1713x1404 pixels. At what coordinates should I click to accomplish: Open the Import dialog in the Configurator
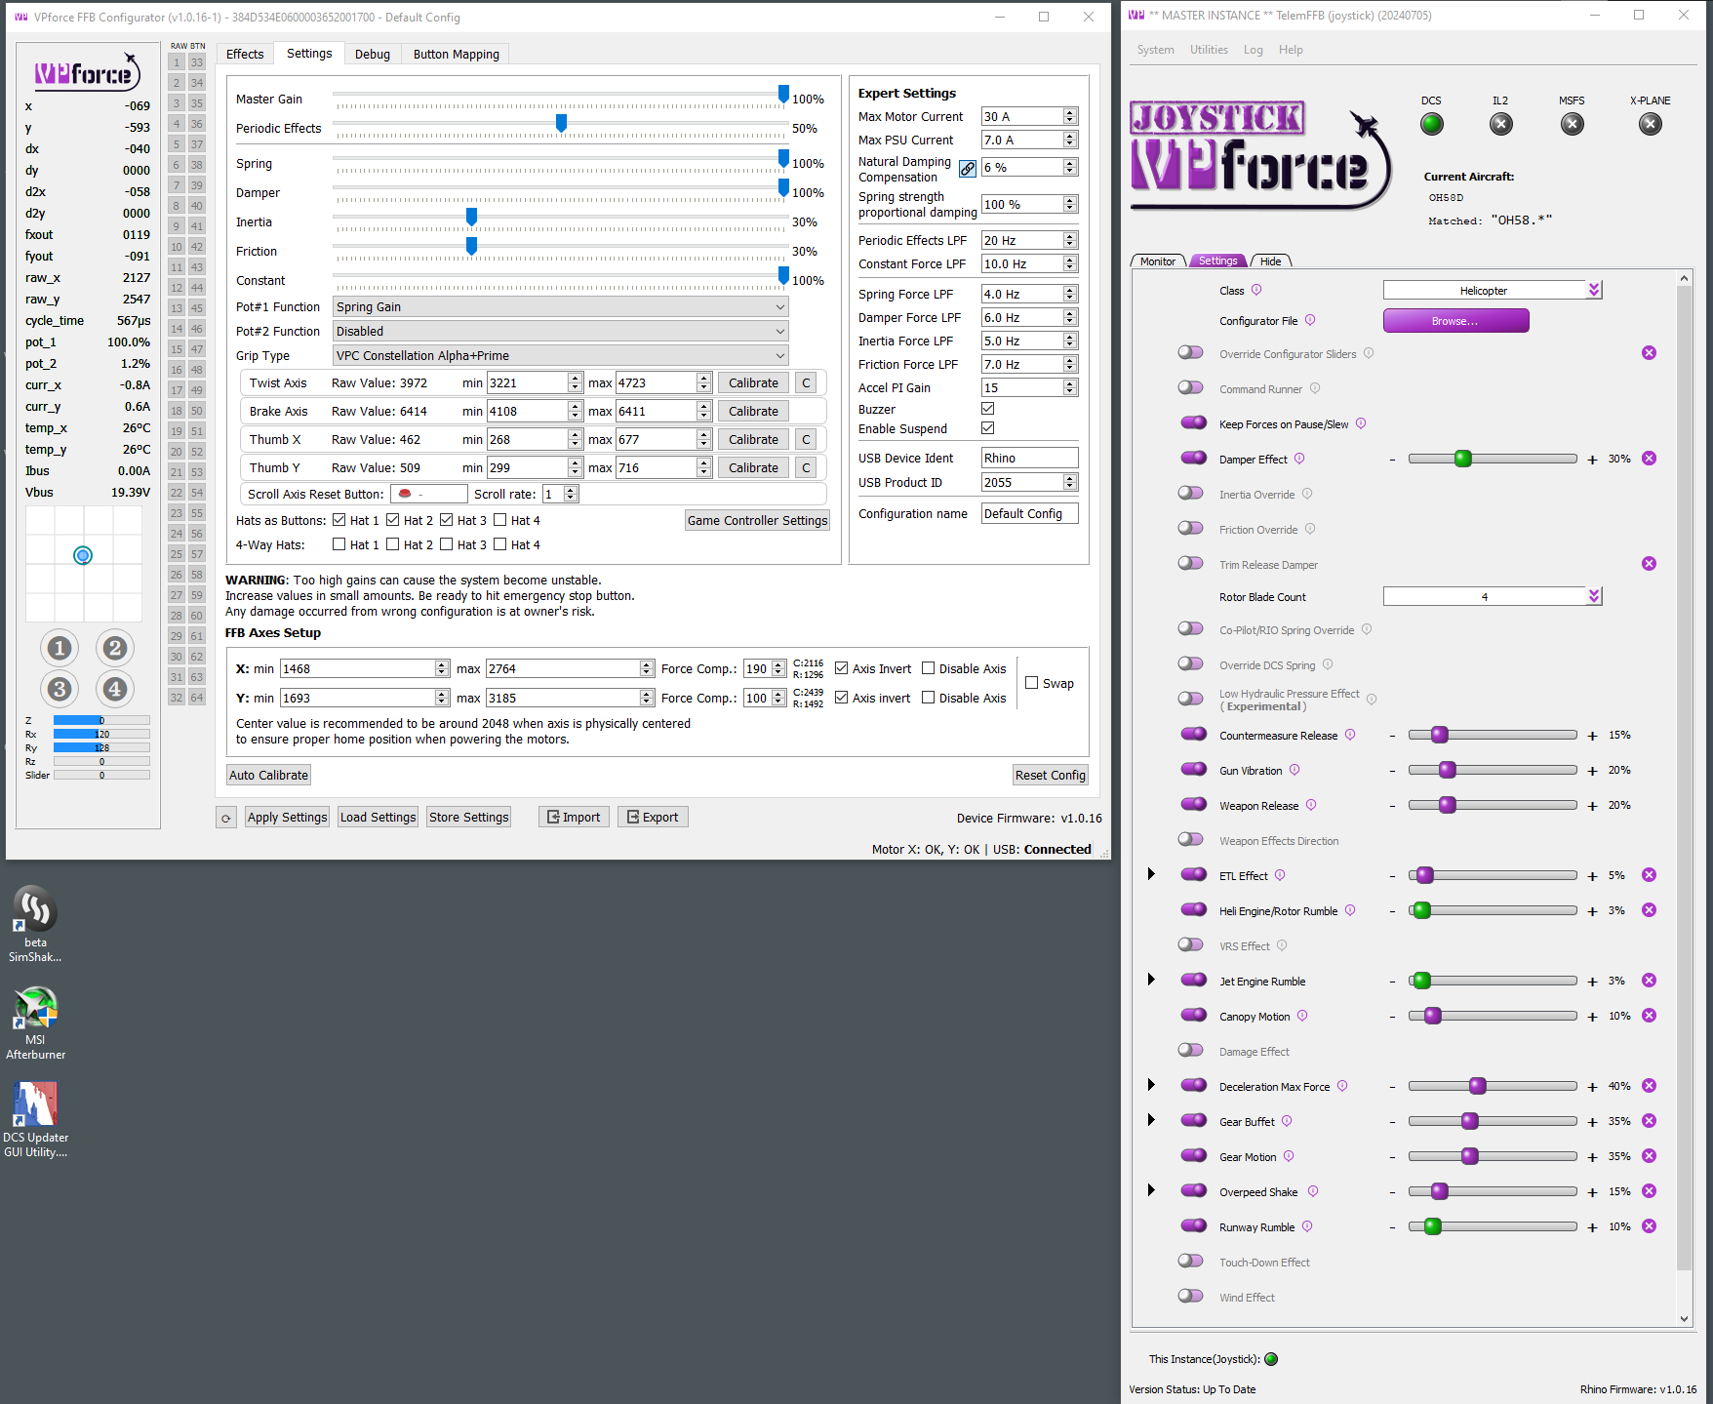[x=574, y=817]
